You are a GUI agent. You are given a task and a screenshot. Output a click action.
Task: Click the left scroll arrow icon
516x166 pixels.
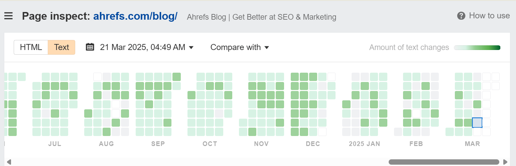point(9,162)
